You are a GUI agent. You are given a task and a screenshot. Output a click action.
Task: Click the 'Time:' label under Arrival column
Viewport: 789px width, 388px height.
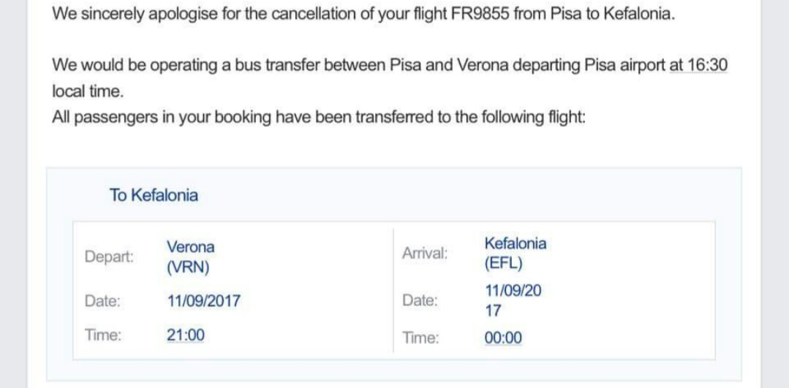(420, 338)
